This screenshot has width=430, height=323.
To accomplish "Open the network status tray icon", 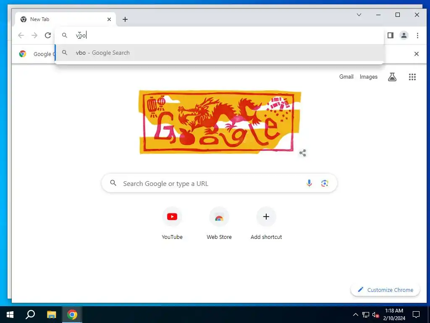I will click(x=366, y=315).
